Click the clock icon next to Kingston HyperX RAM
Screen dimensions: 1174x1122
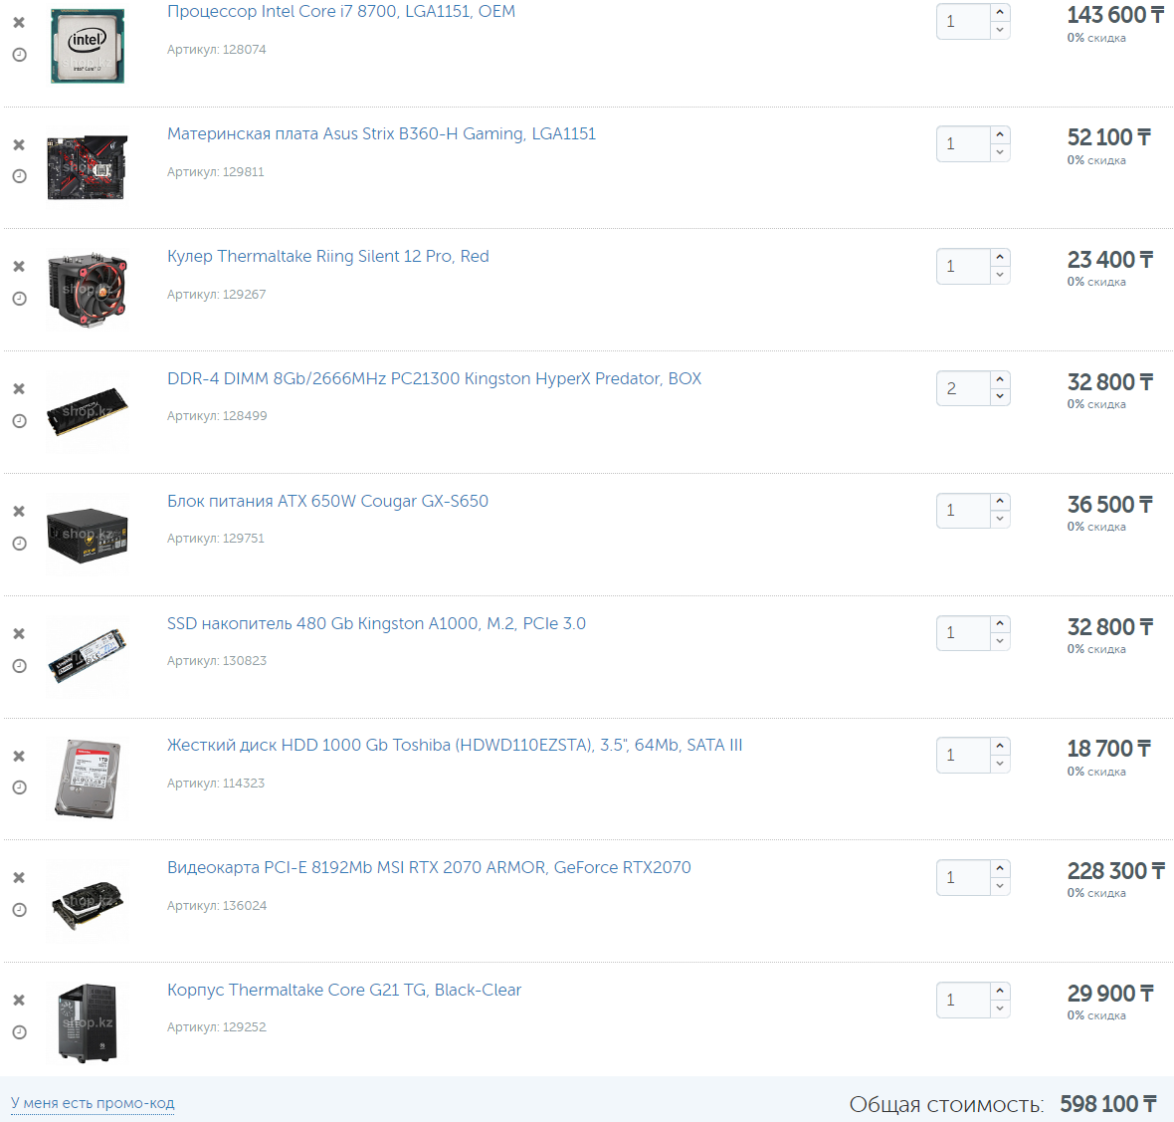coord(20,421)
